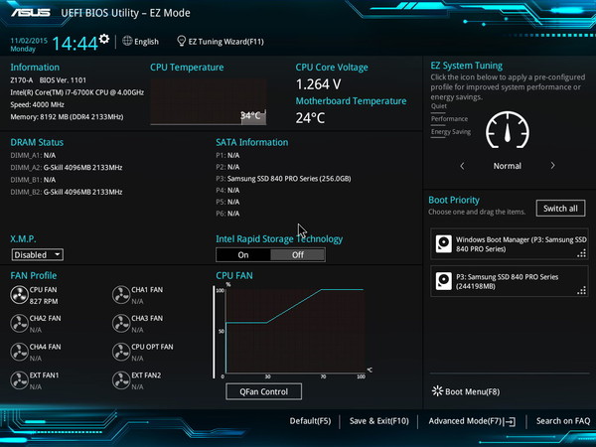Click the P3 Samsung SSD disk icon
596x447 pixels.
444,281
